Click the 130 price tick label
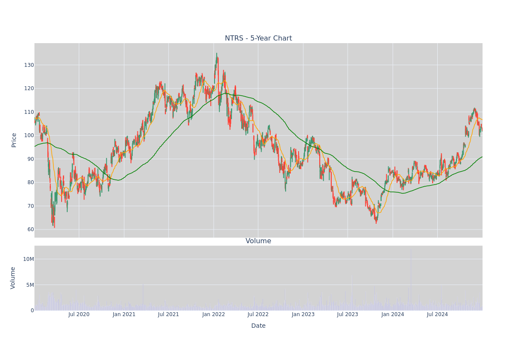This screenshot has height=345, width=517. [x=29, y=65]
